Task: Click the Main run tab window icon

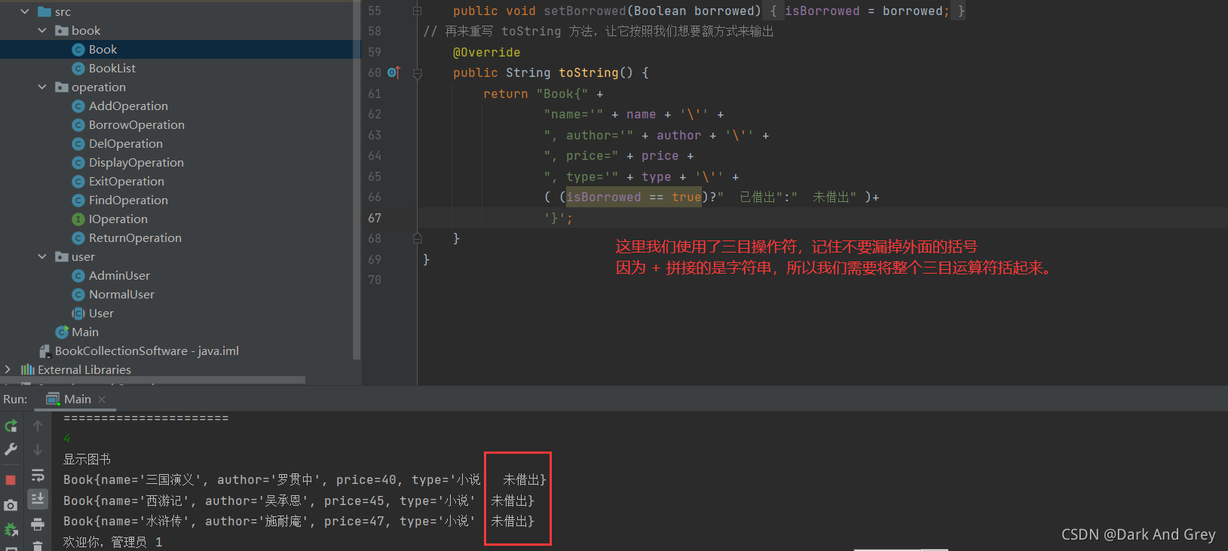Action: coord(53,399)
